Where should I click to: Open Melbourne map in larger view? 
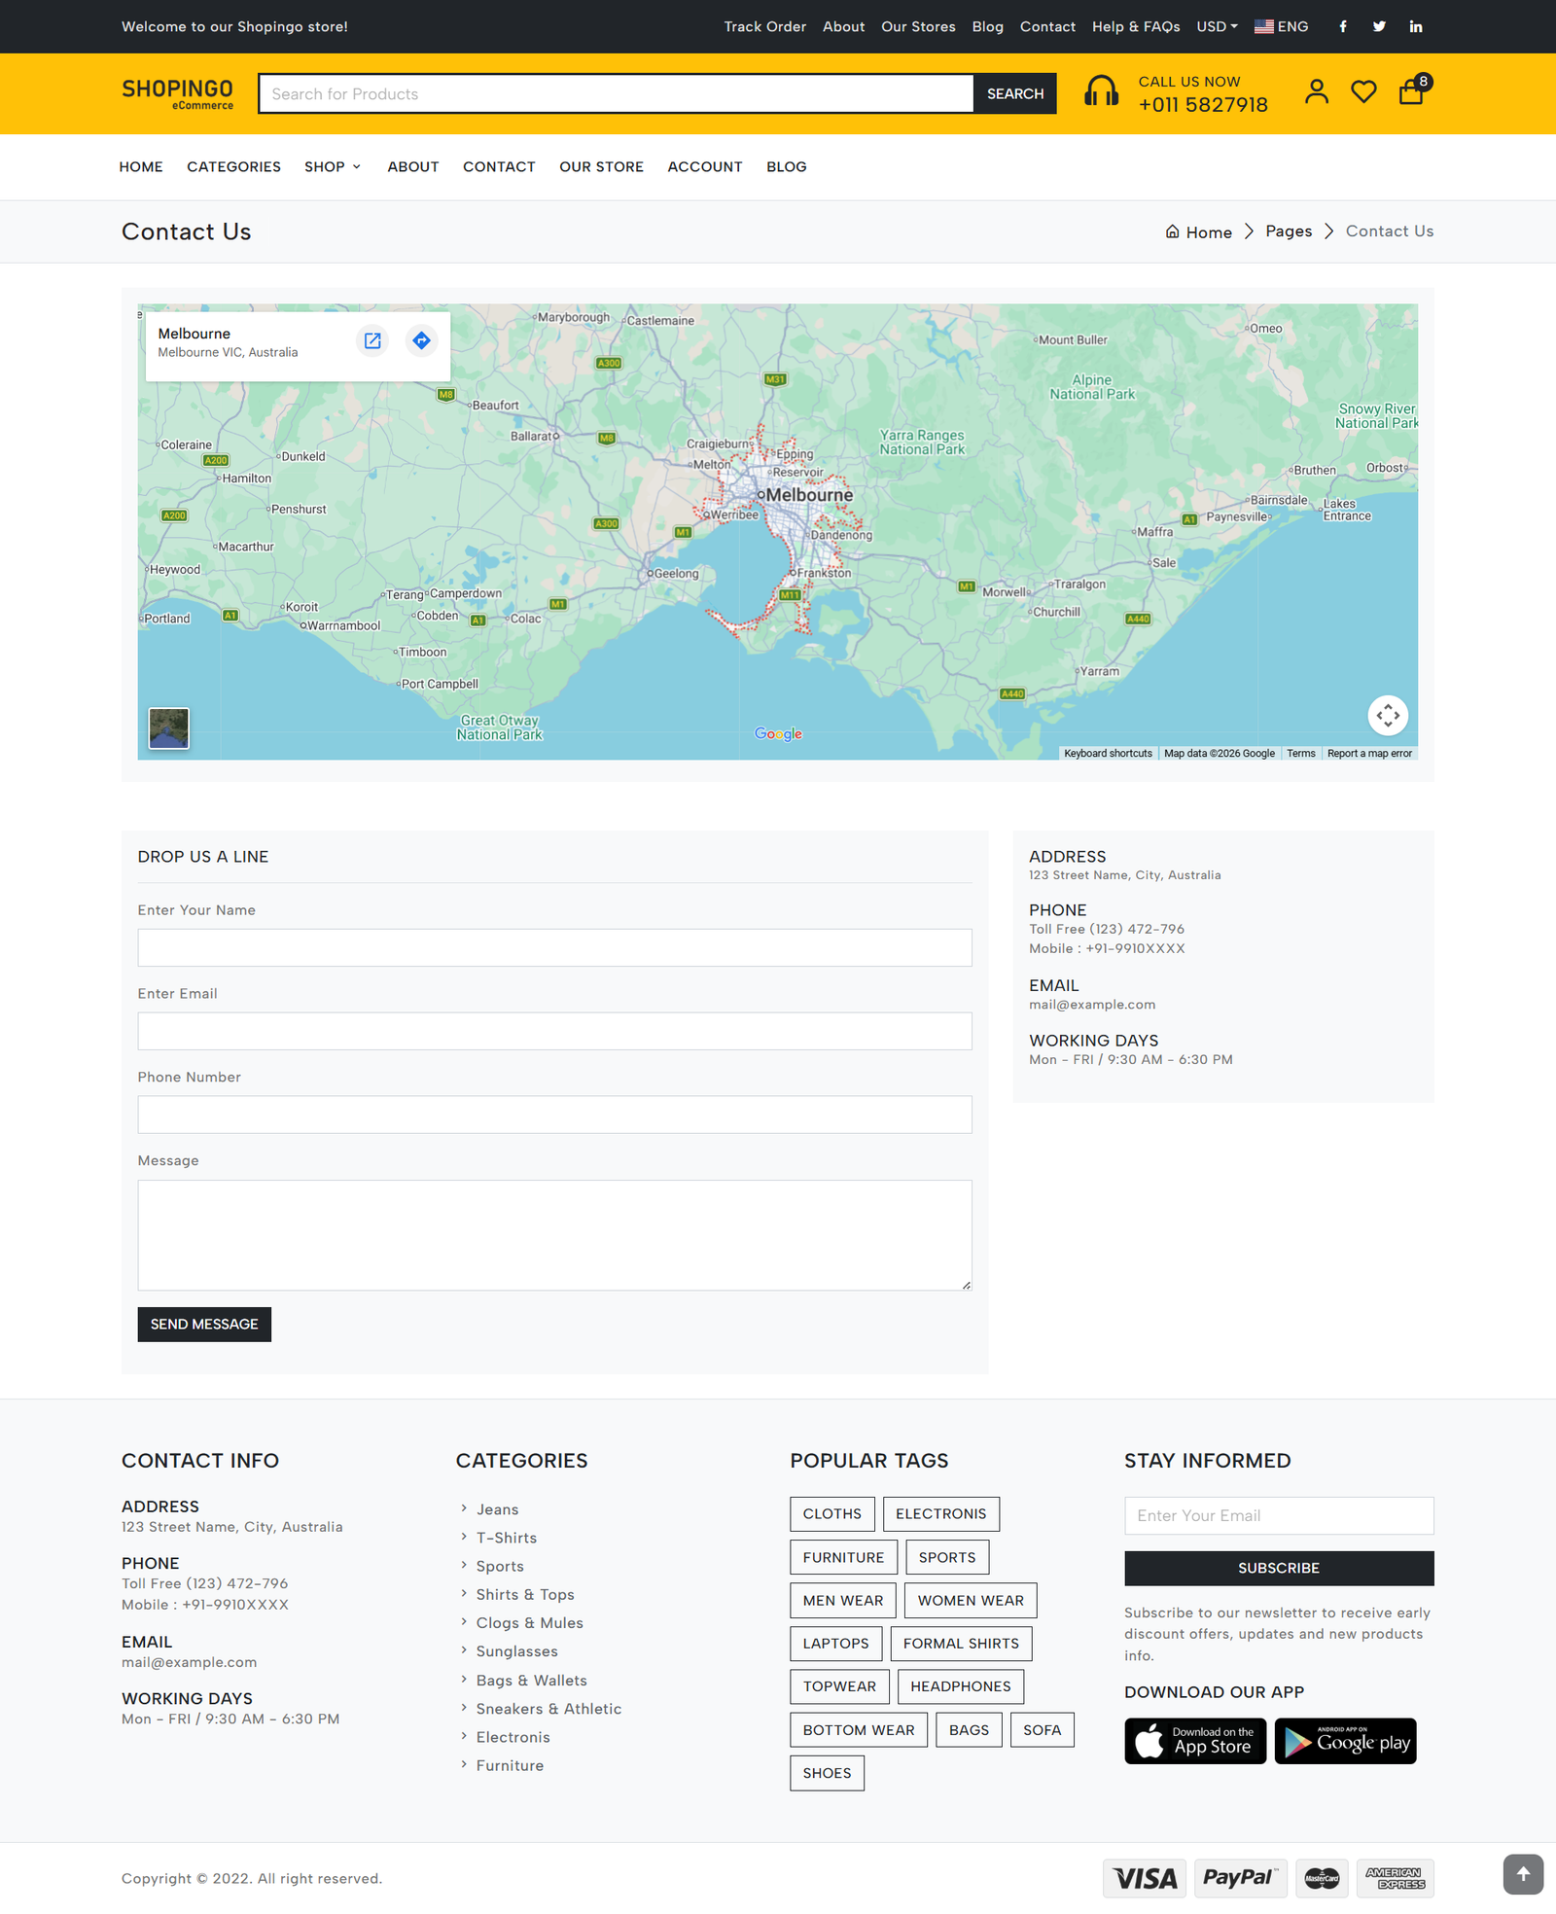click(372, 340)
